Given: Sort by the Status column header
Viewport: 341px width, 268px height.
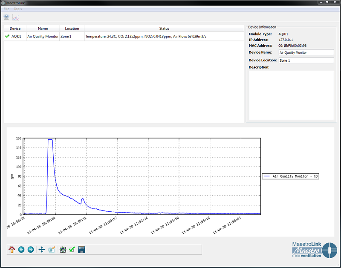Looking at the screenshot, I should coord(164,29).
